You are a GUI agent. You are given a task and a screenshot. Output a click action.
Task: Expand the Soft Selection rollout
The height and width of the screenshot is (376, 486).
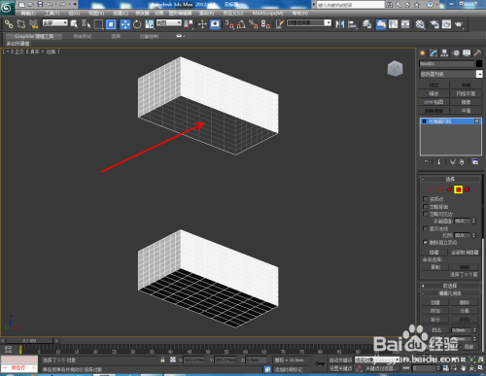(450, 286)
